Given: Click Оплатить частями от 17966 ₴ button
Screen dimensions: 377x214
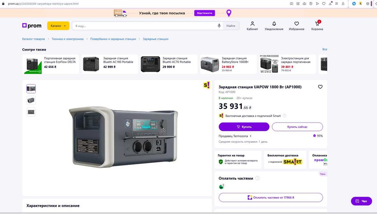Looking at the screenshot, I should (271, 198).
